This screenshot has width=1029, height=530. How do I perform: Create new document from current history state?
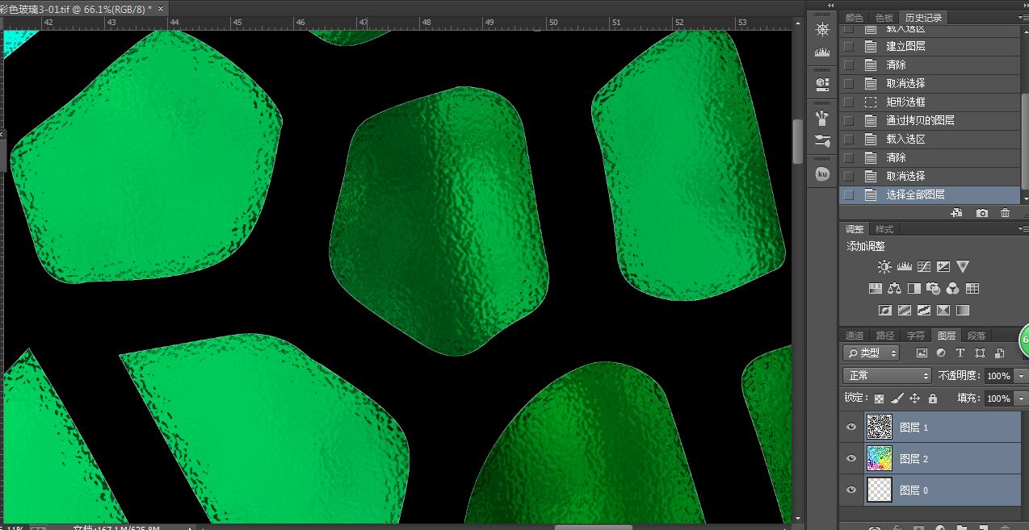pyautogui.click(x=957, y=213)
